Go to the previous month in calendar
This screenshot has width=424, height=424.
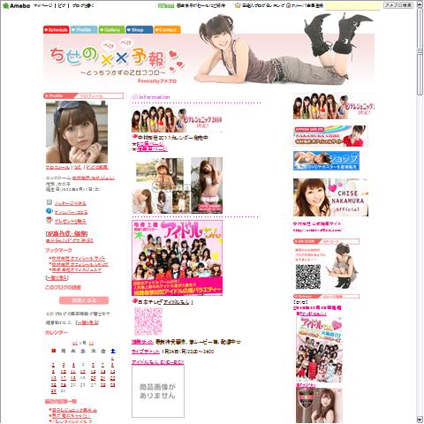(x=75, y=343)
